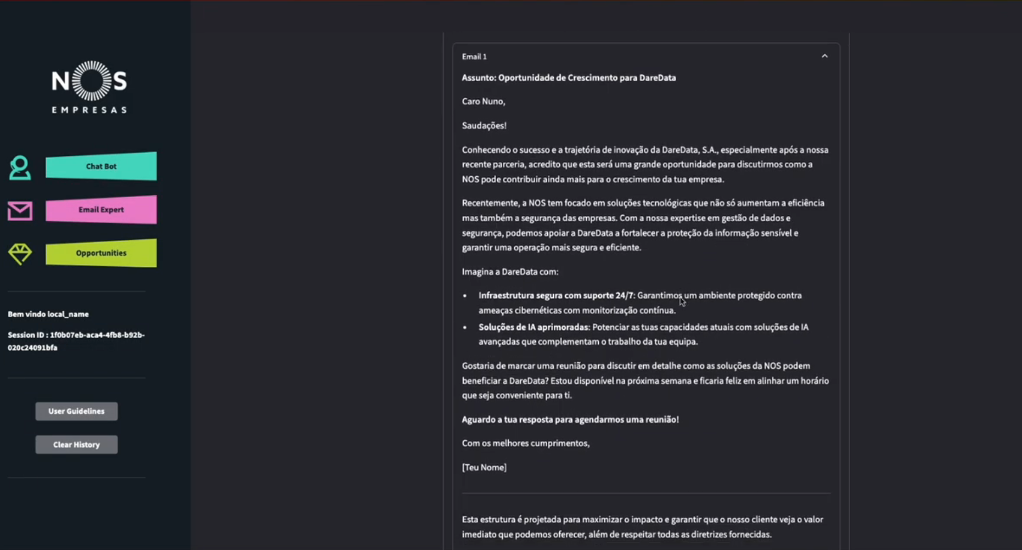Click the Session ID text
1022x550 pixels.
pyautogui.click(x=76, y=341)
